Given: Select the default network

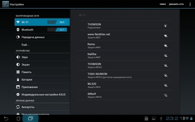Looking at the screenshot, I should 125,95.
